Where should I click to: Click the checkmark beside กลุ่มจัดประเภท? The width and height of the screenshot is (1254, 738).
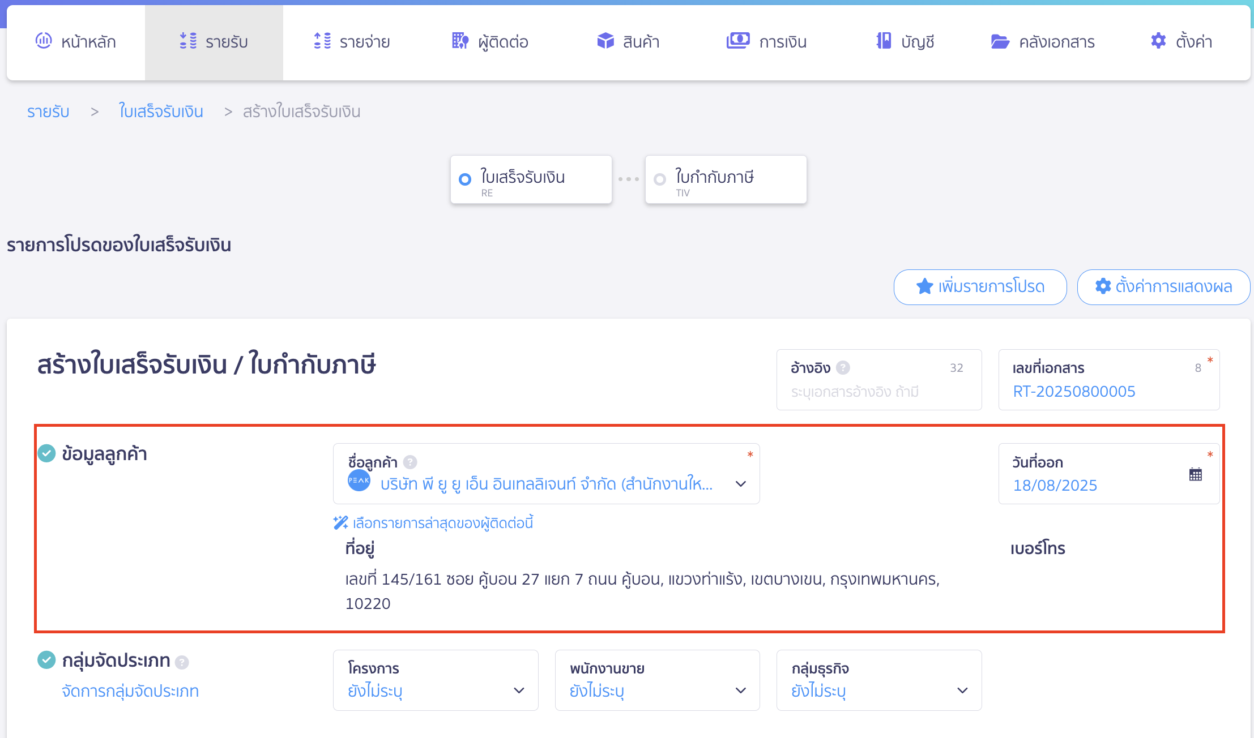(46, 660)
